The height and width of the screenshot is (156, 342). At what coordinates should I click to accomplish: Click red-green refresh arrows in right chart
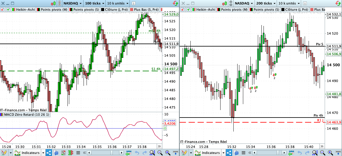click(338, 3)
